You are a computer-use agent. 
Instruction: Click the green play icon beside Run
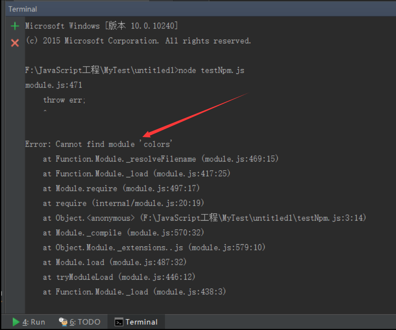click(16, 322)
